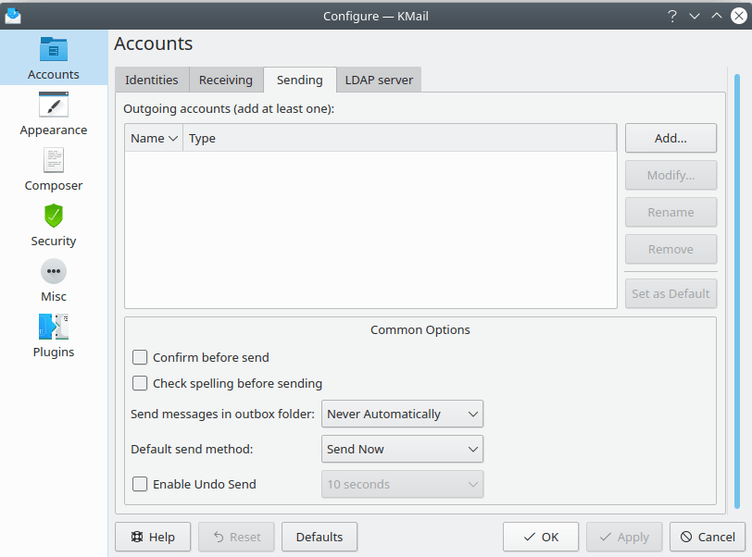752x557 pixels.
Task: Open the Default send method dropdown
Action: 402,449
